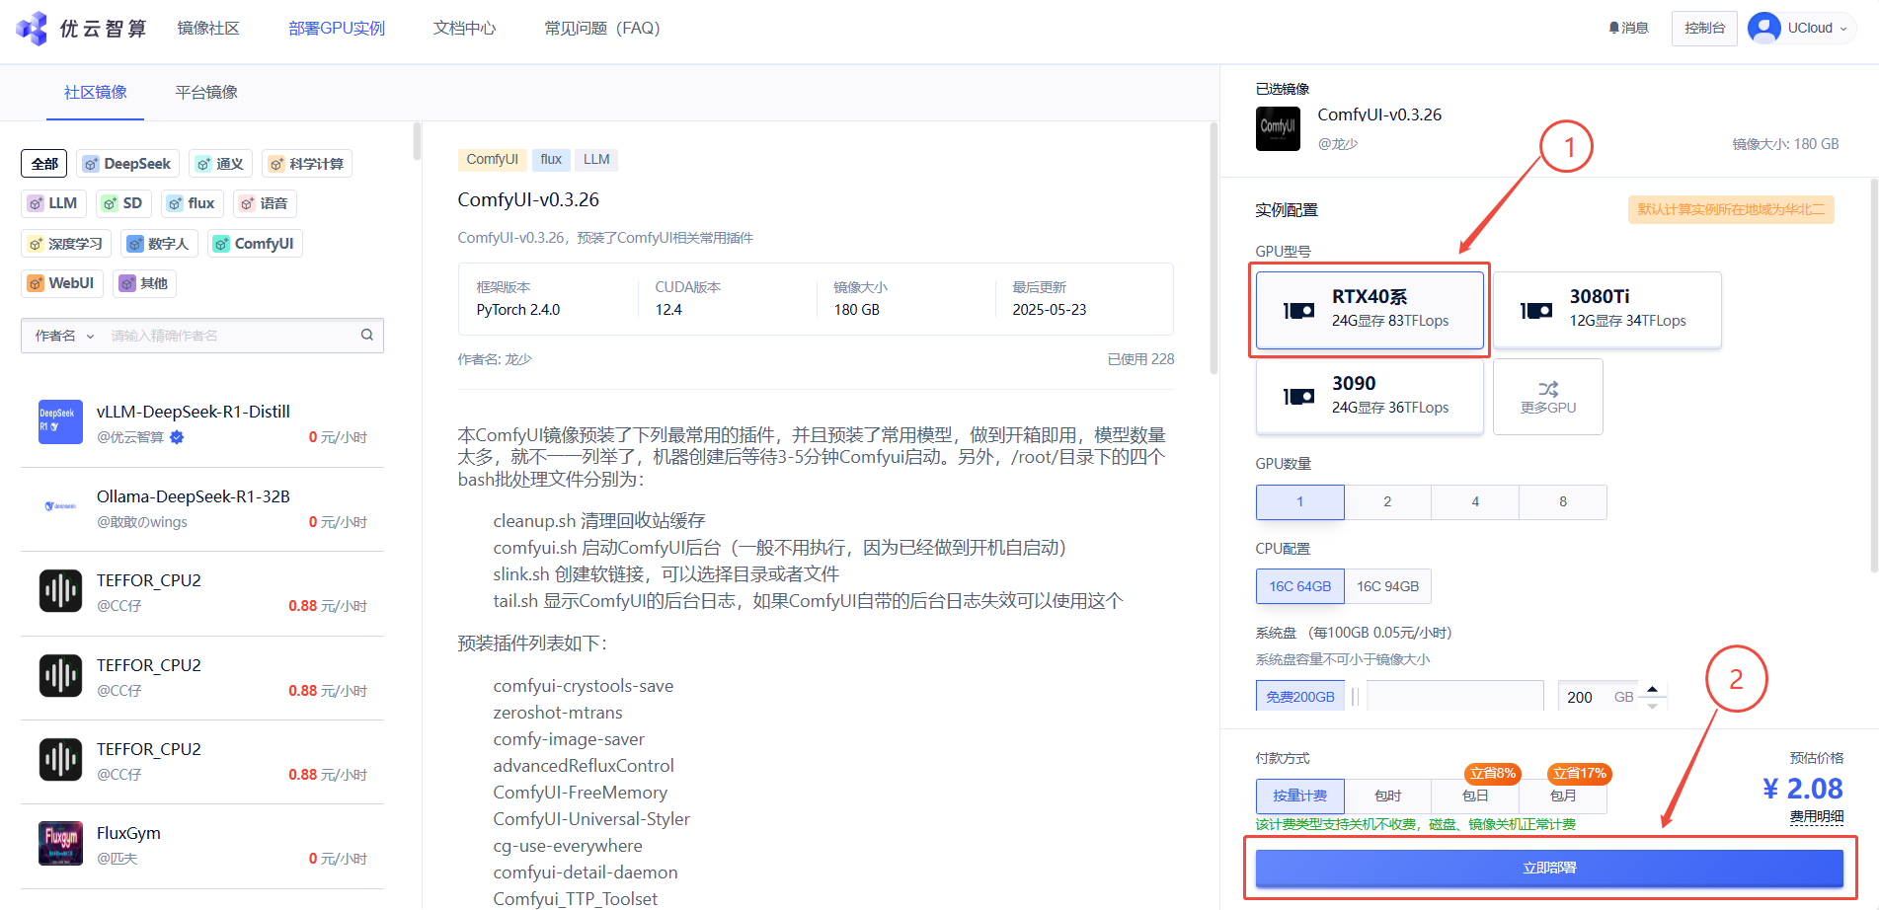1879x910 pixels.
Task: Filter by ComfyUI category tag in sidebar
Action: point(255,244)
